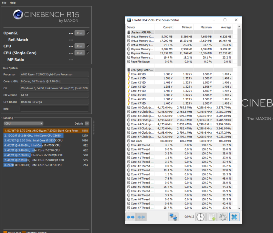Image resolution: width=273 pixels, height=233 pixels.
Task: Expand ranking Details with the arrow button
Action: 87,124
